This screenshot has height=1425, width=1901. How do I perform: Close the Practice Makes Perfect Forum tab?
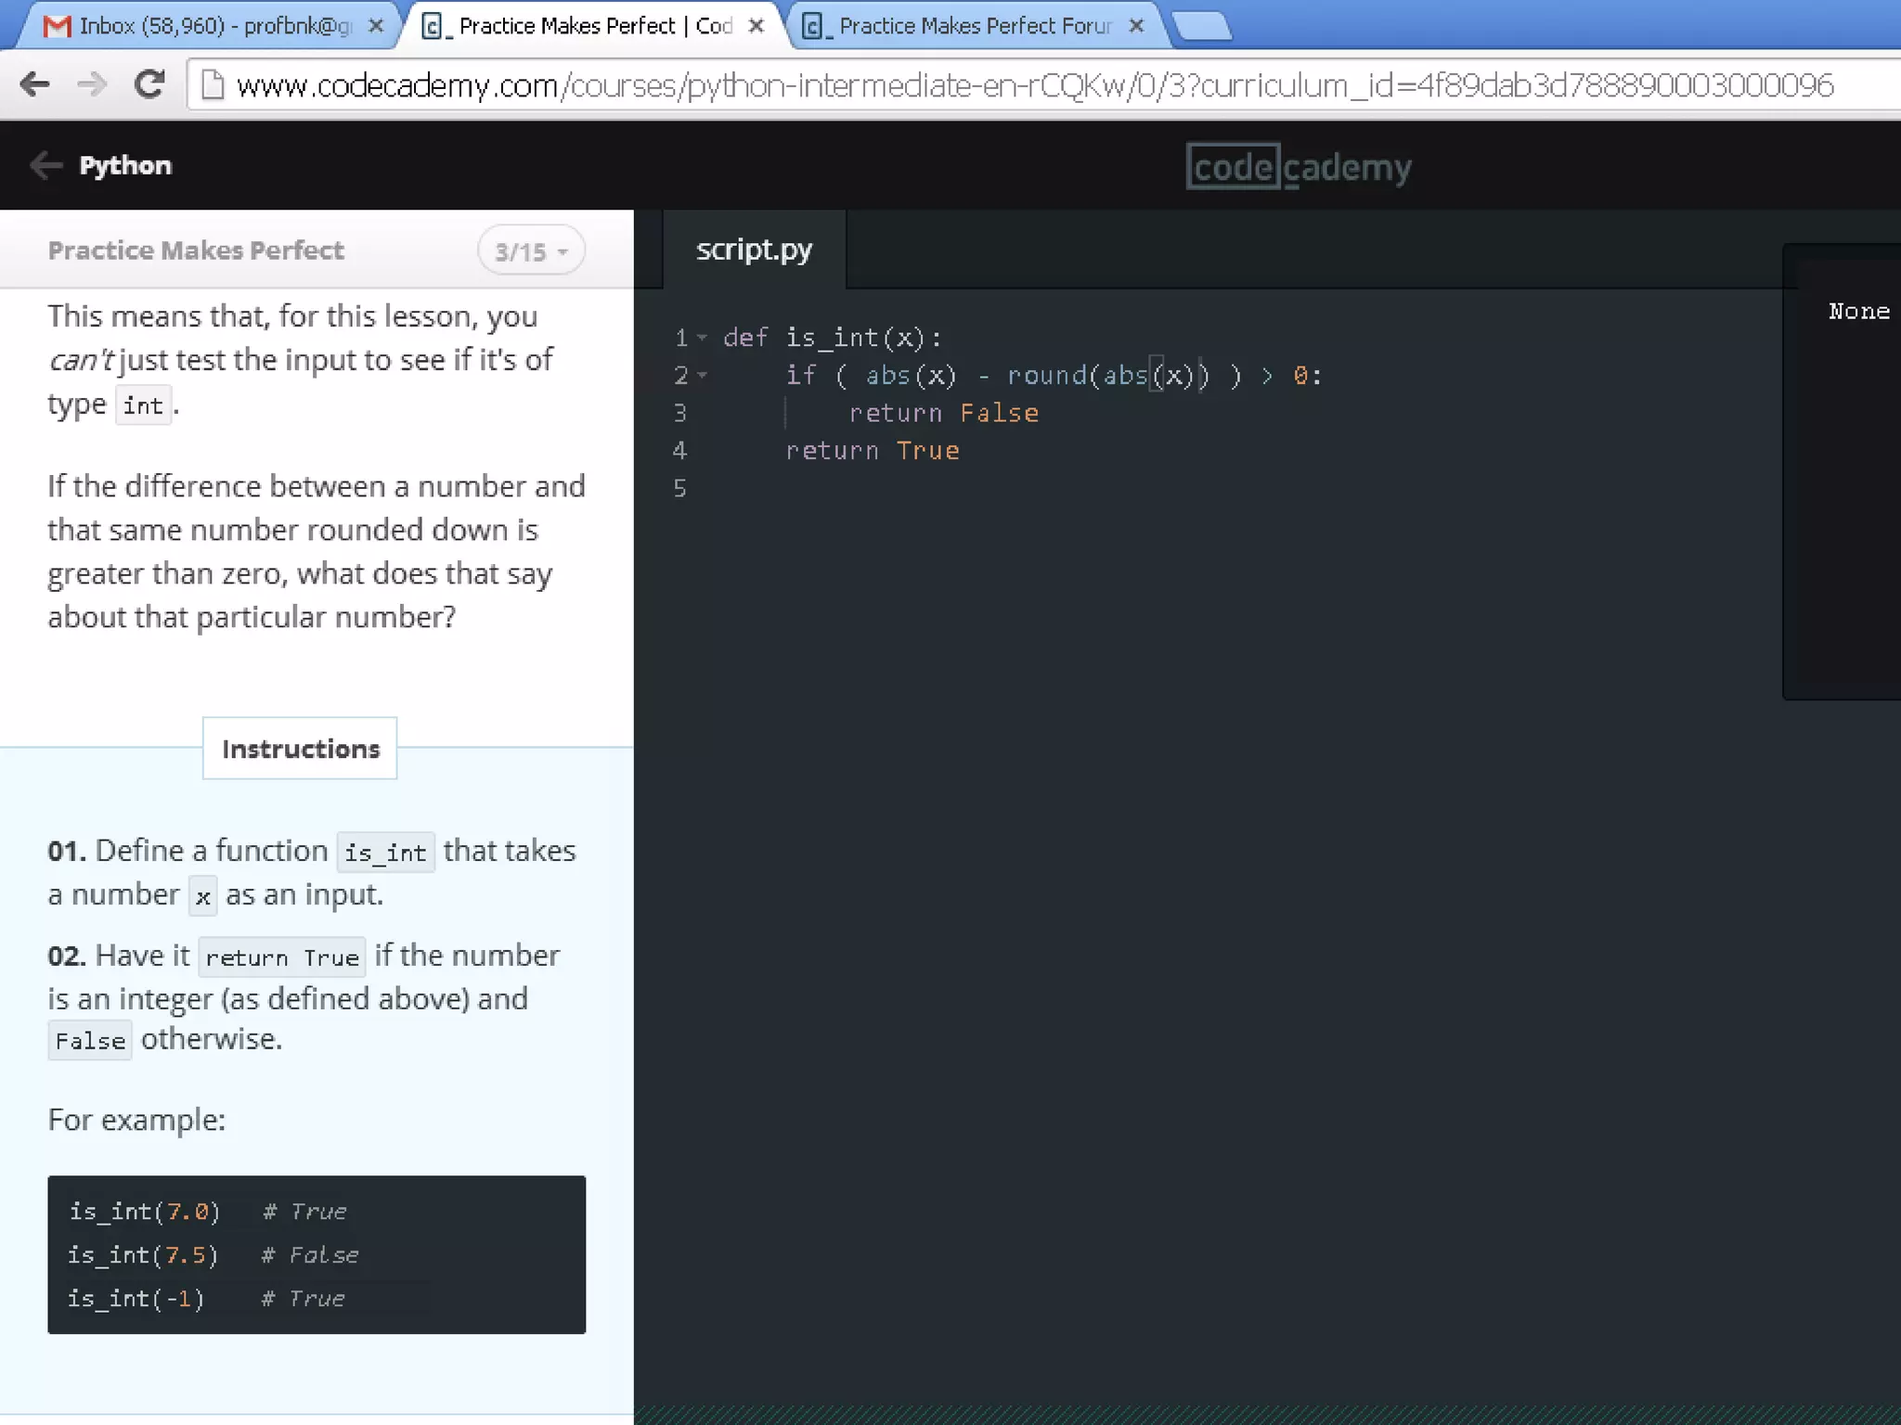click(x=1136, y=26)
